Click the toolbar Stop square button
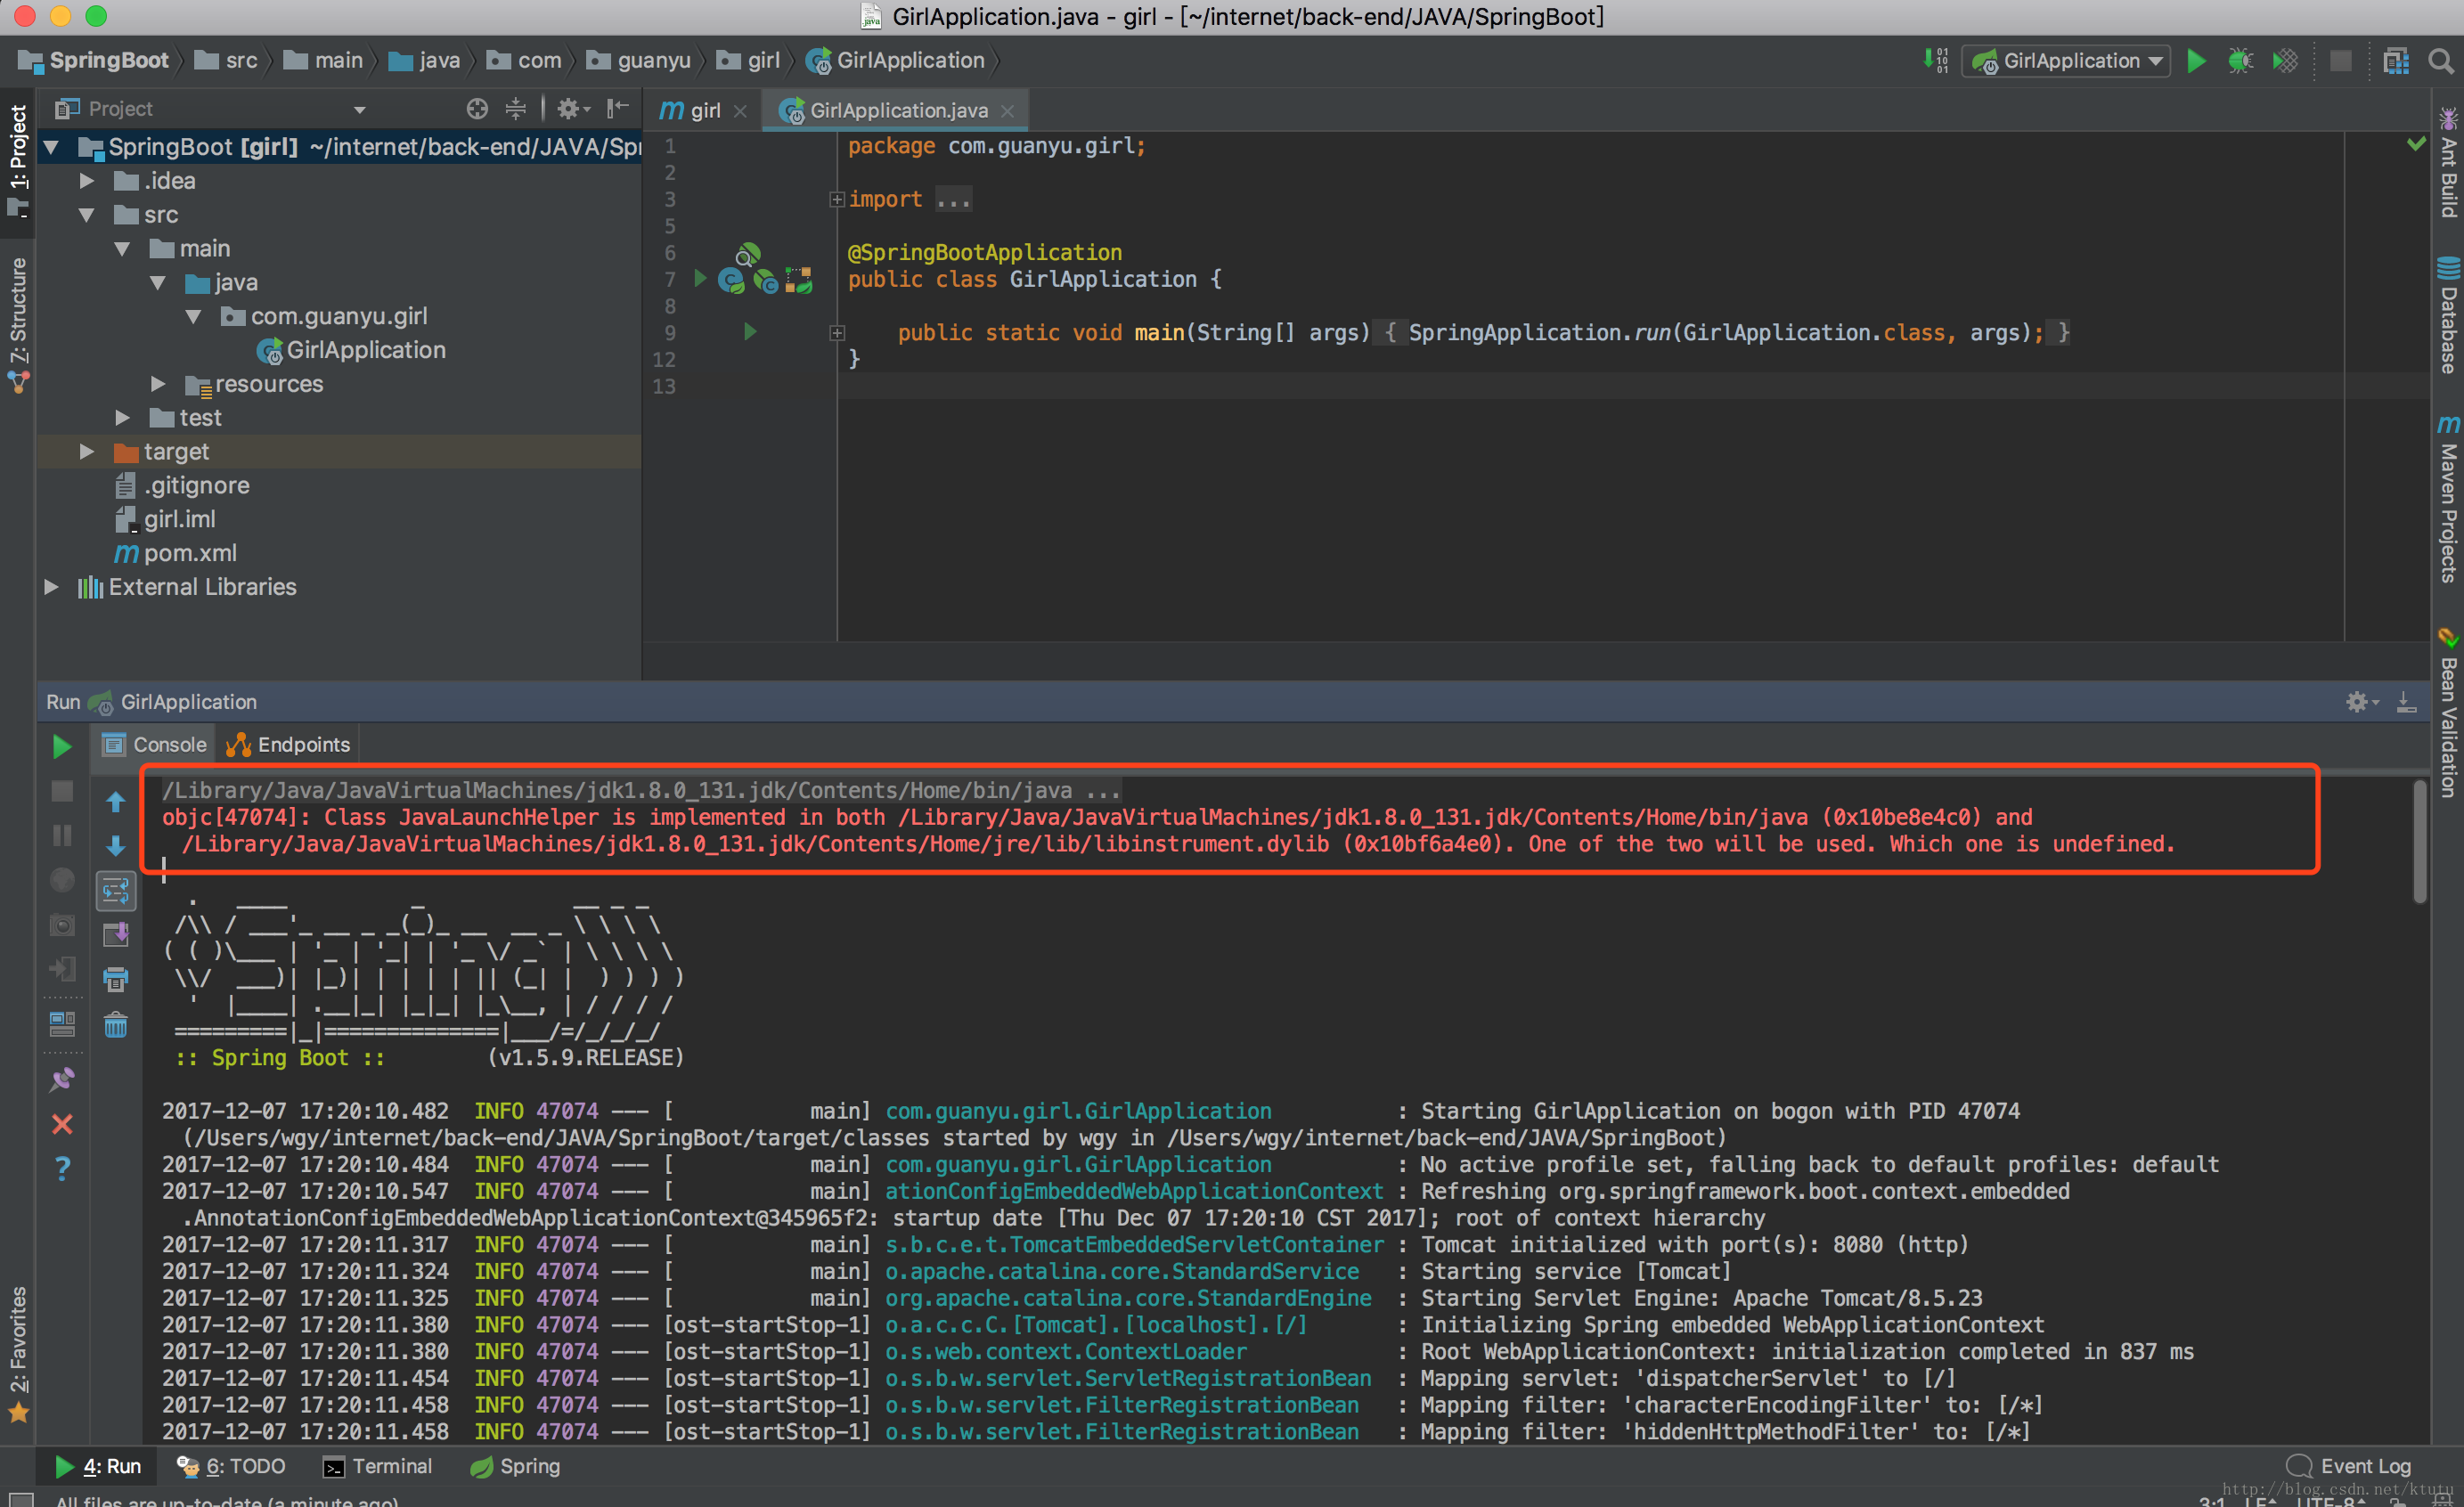 pyautogui.click(x=2340, y=61)
